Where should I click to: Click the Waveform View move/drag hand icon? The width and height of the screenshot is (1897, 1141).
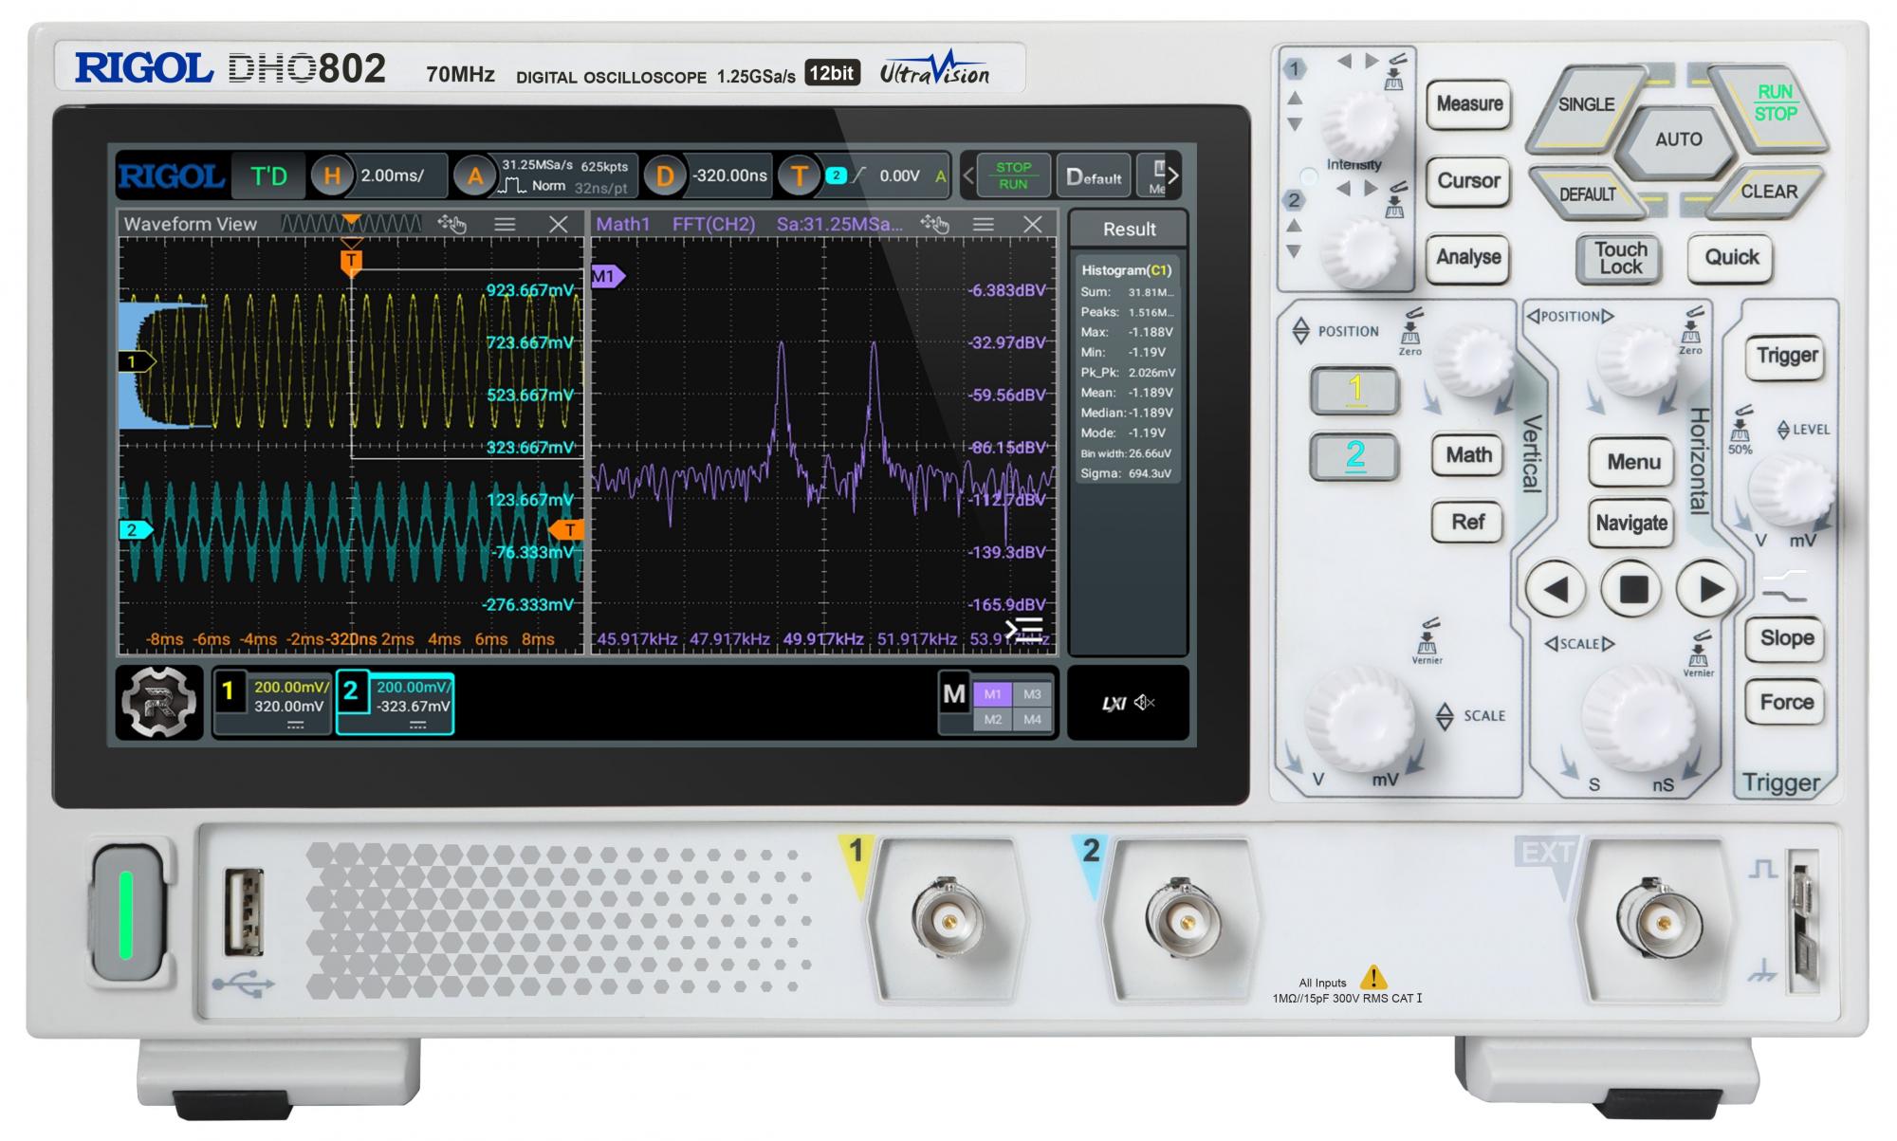pyautogui.click(x=452, y=224)
